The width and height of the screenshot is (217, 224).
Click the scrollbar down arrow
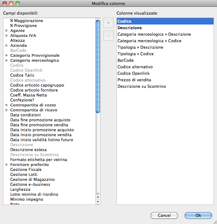98,202
